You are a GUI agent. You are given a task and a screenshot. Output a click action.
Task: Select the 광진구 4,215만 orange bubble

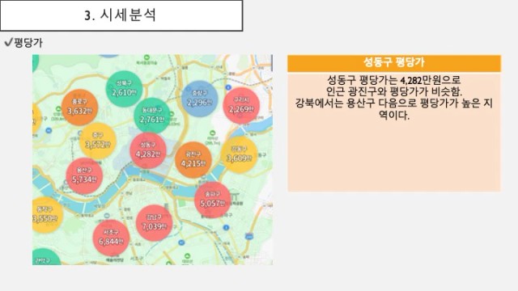click(x=193, y=160)
